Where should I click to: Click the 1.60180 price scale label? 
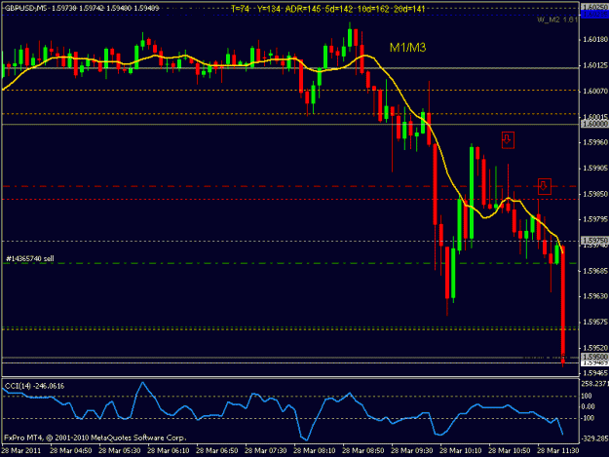[x=595, y=40]
